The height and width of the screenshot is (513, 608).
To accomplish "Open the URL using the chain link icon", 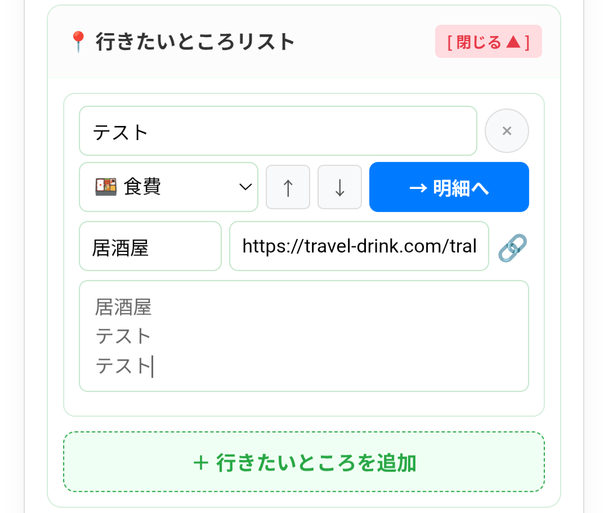I will pos(512,247).
